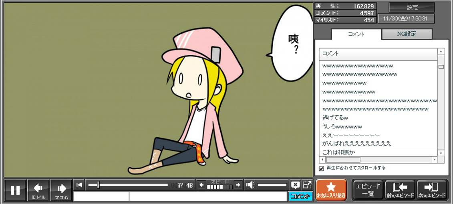Jump to start with skip-to-beginning icon
The image size is (453, 204).
point(79,184)
